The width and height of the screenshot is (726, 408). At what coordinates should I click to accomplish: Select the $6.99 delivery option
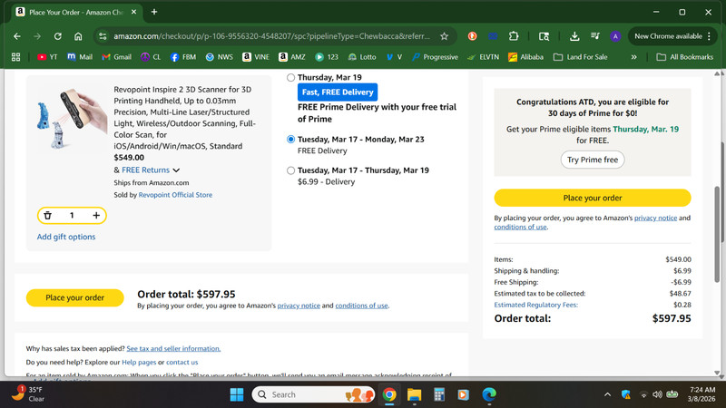click(290, 170)
